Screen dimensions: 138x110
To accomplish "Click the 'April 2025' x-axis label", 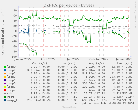I will 48,59.
